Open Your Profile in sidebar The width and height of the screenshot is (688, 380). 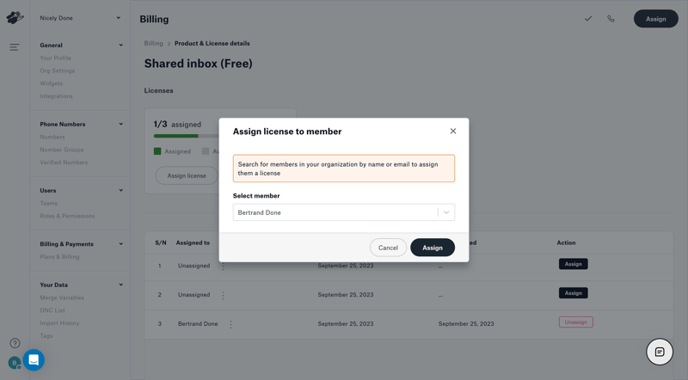click(x=55, y=58)
